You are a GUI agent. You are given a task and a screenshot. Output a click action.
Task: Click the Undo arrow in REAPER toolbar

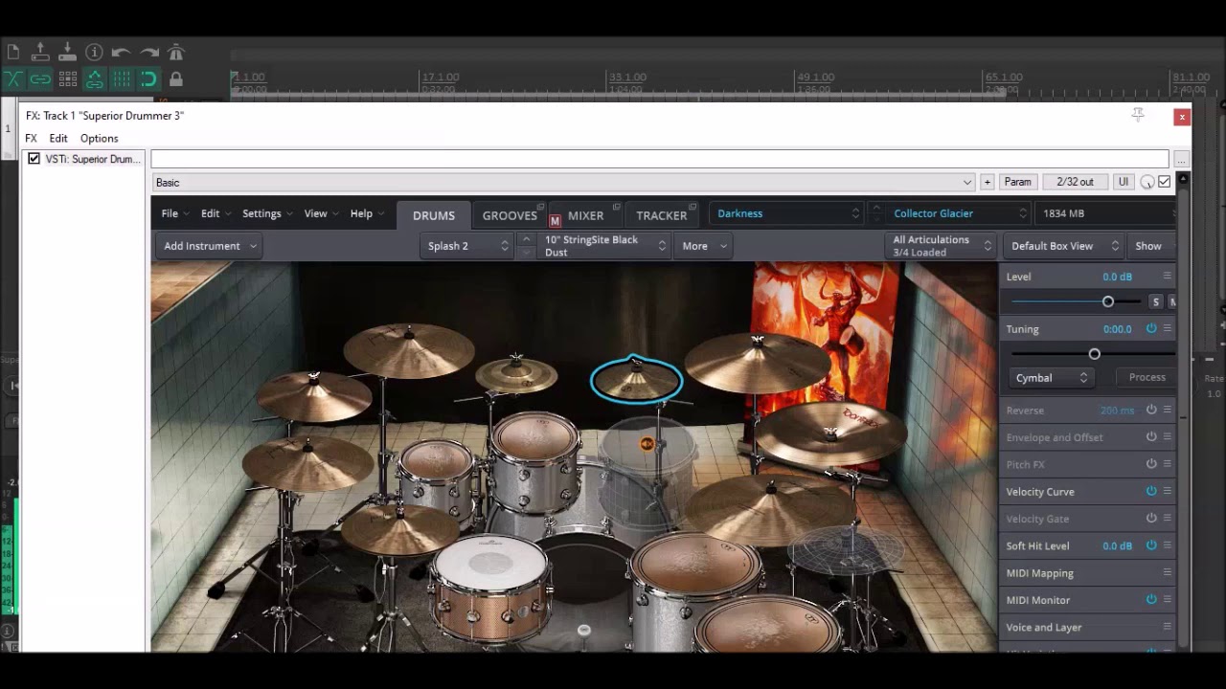click(x=121, y=53)
